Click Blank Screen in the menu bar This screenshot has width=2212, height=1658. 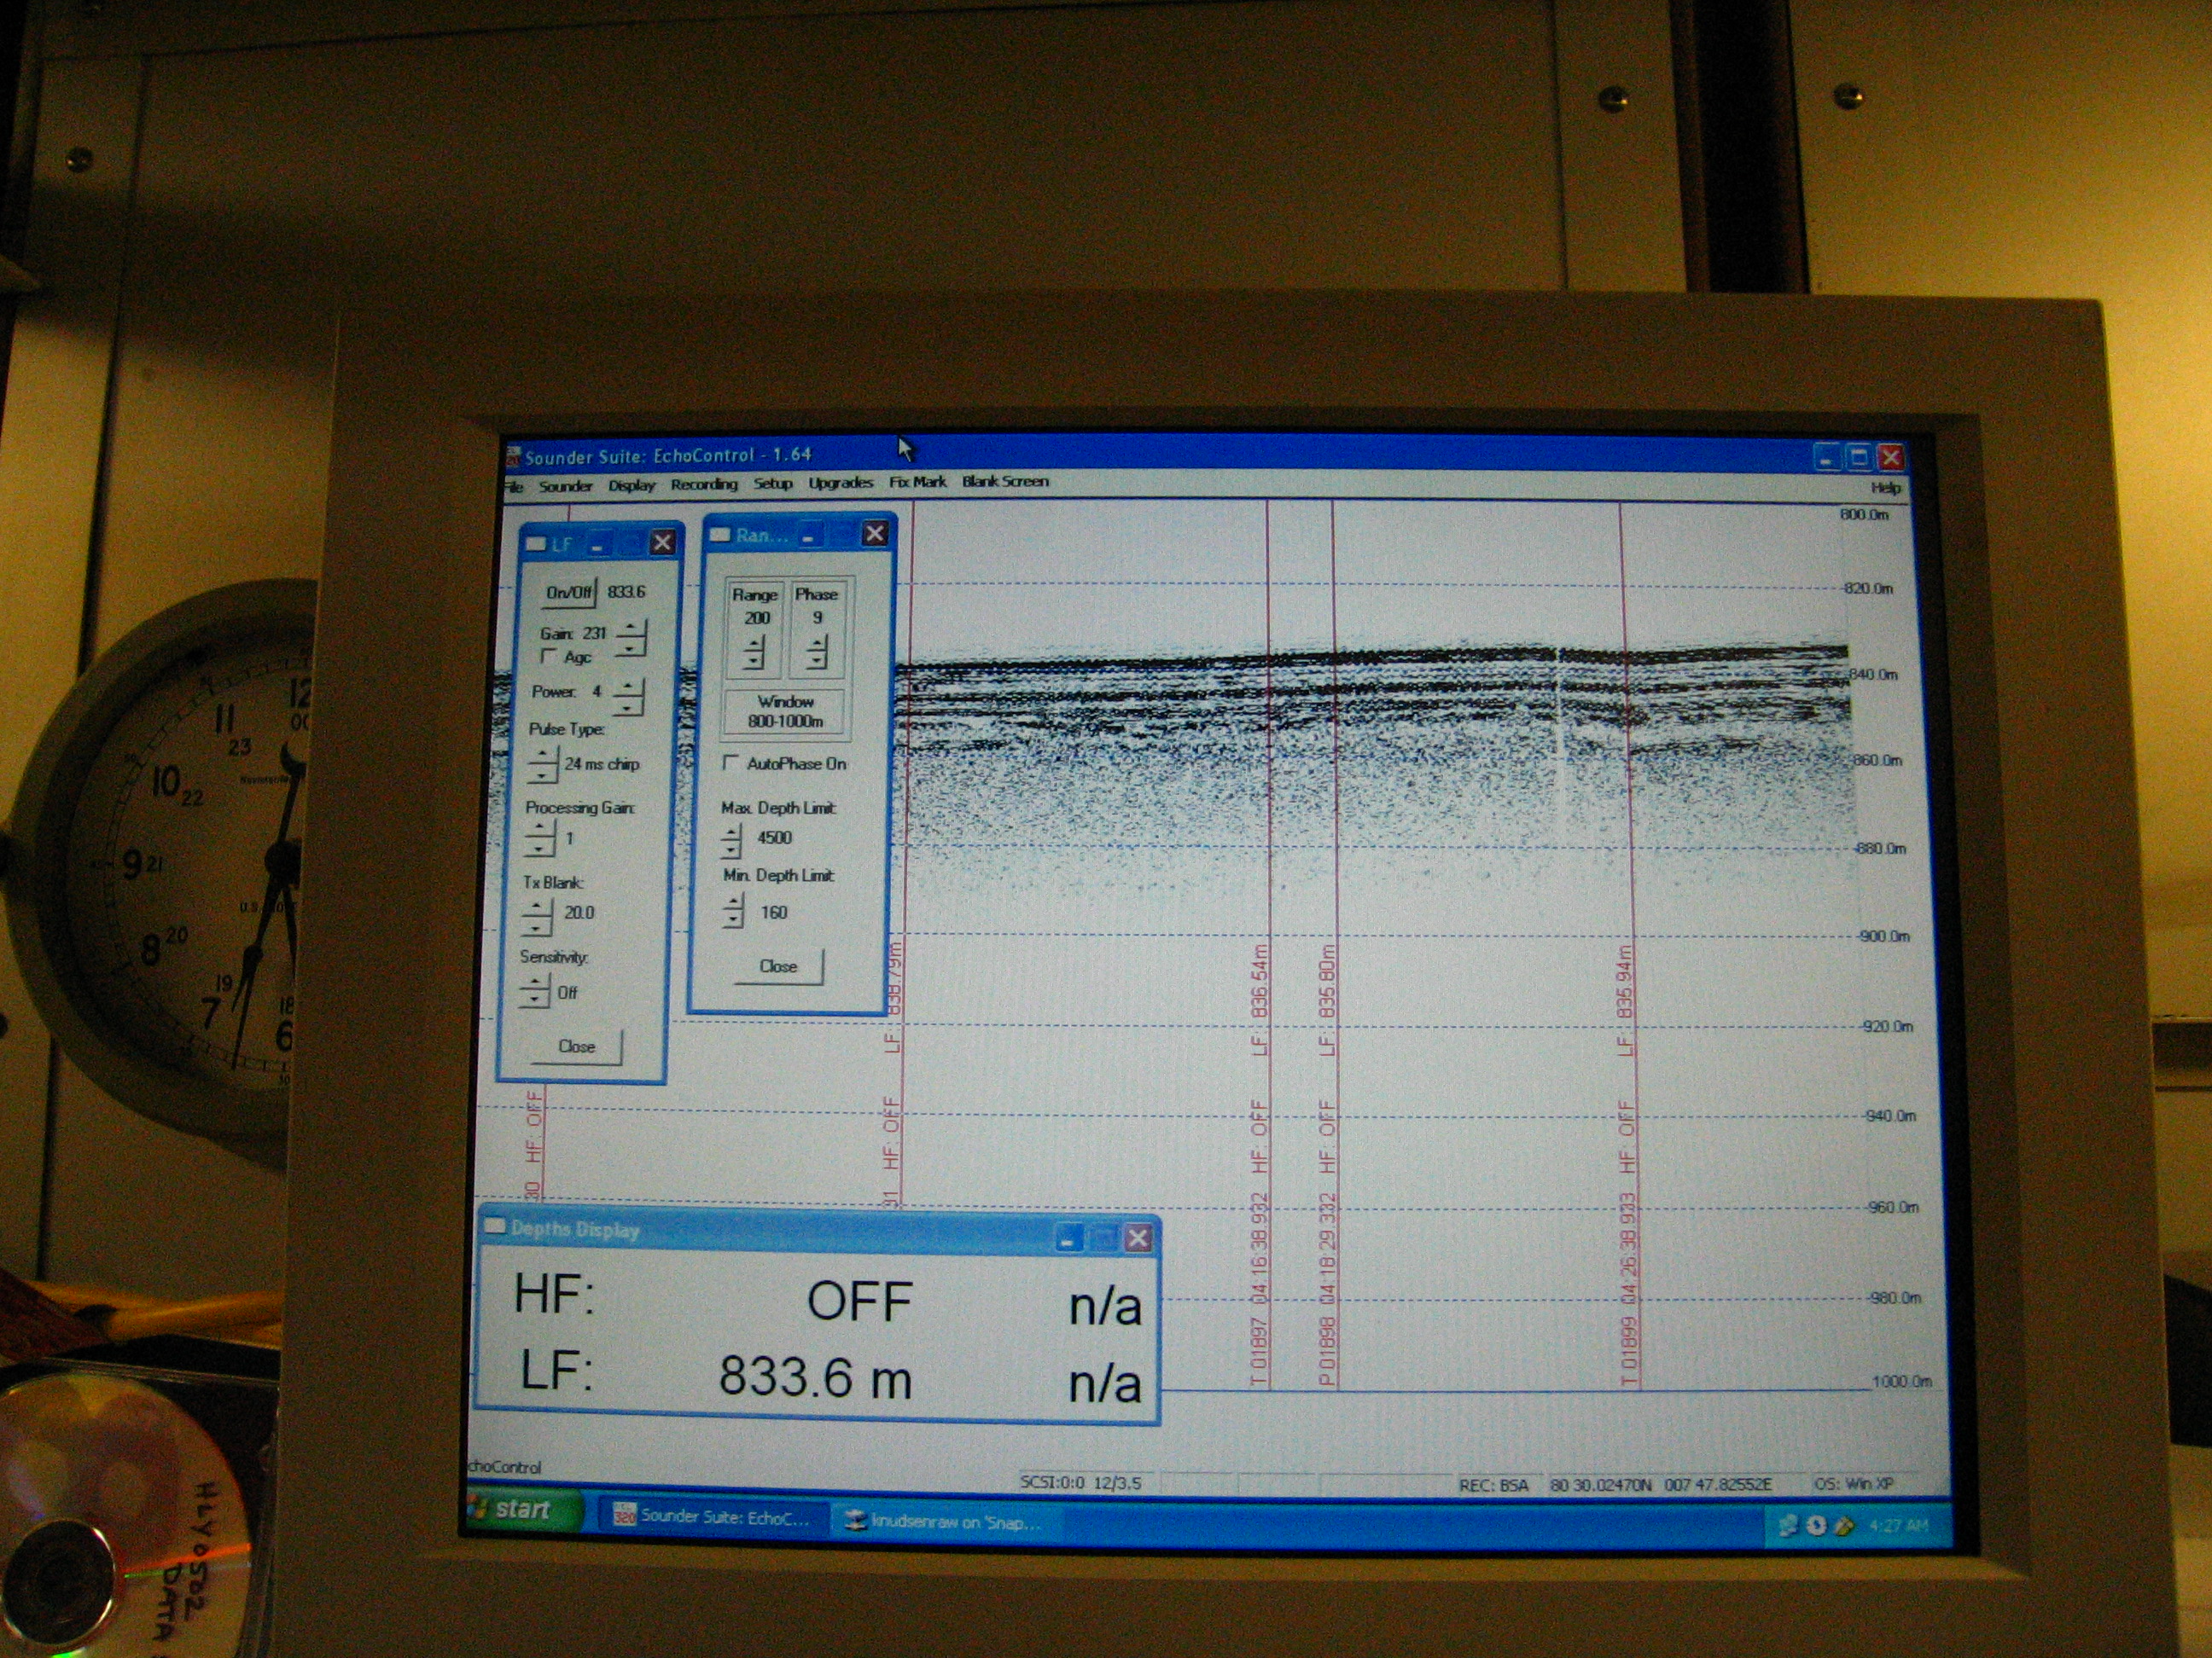1005,481
